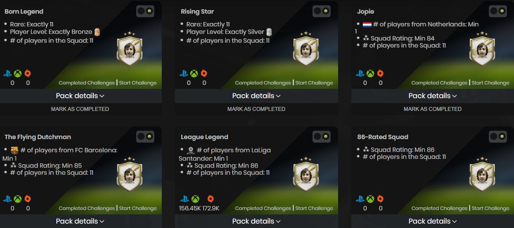Viewport: 514px width, 228px height.
Task: Open Completed Challenges on Rising Star card
Action: 263,83
